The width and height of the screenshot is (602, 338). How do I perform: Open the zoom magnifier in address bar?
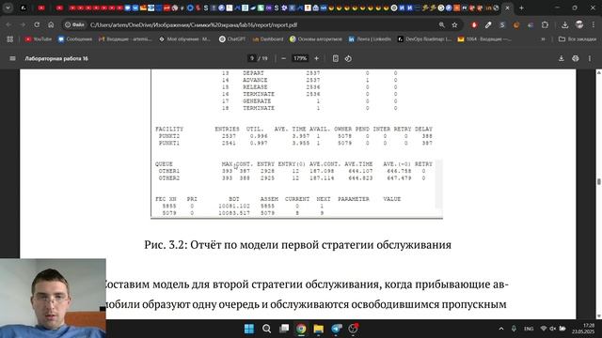441,25
